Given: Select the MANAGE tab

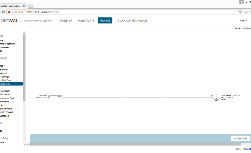Looking at the screenshot, I should pyautogui.click(x=105, y=21).
